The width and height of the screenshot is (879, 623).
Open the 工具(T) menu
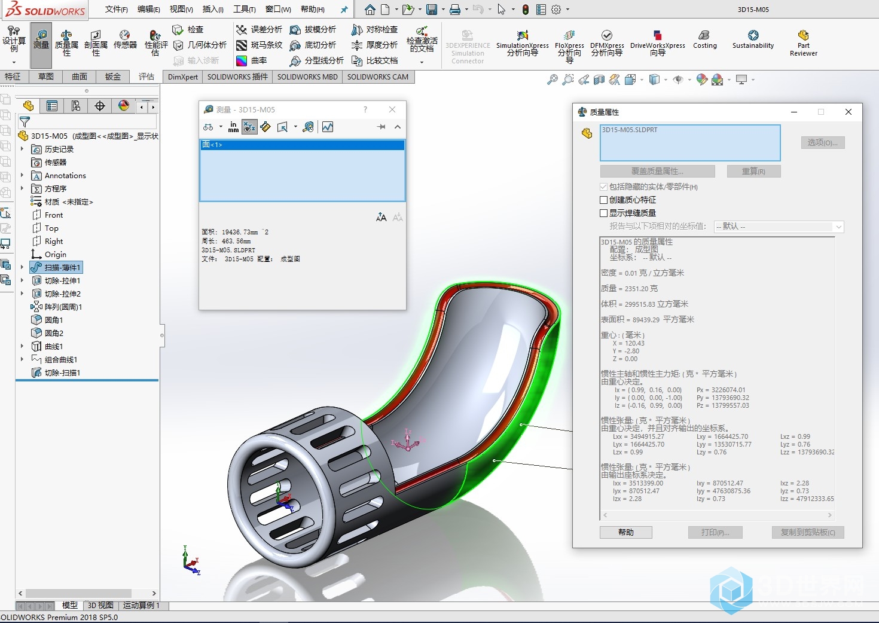pyautogui.click(x=244, y=9)
